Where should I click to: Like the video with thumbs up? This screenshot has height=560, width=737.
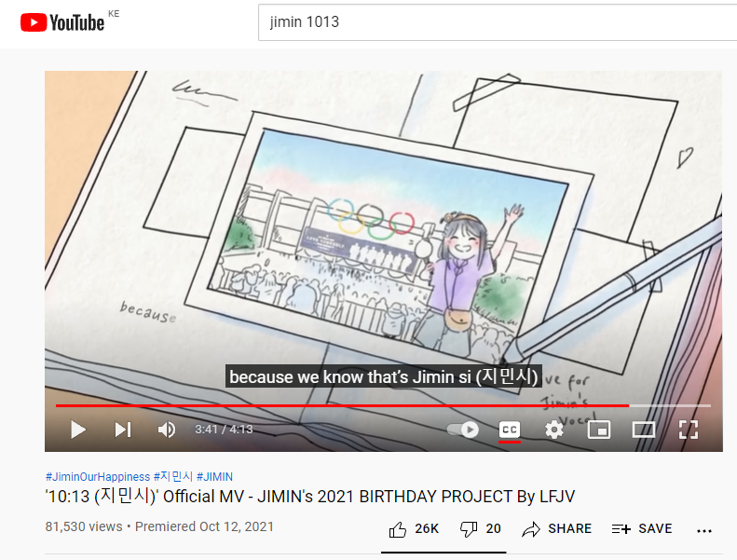(414, 529)
